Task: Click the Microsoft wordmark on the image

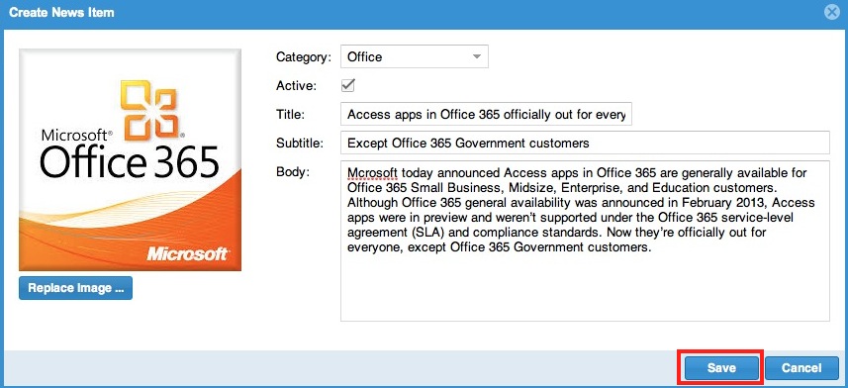Action: click(188, 252)
